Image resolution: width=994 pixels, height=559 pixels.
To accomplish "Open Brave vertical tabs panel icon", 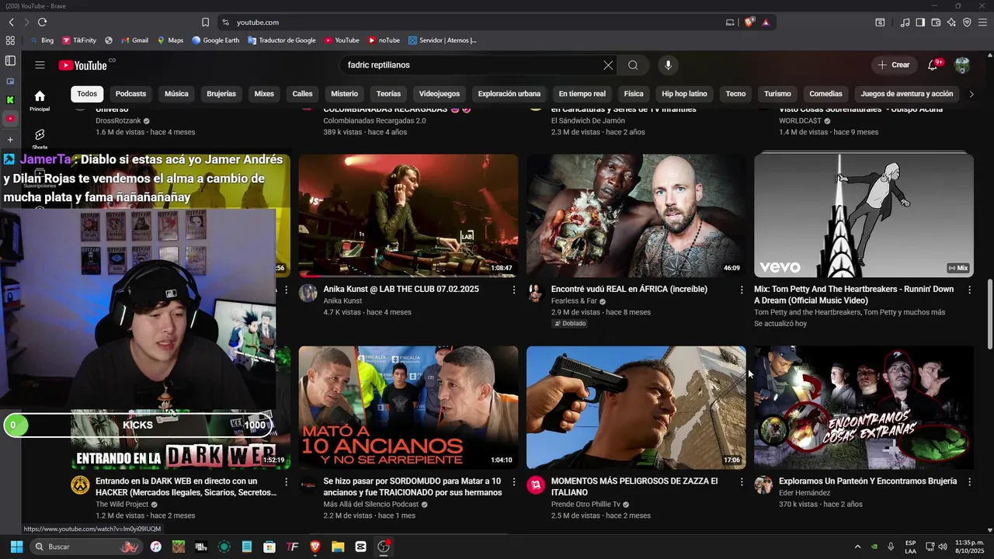I will click(10, 61).
